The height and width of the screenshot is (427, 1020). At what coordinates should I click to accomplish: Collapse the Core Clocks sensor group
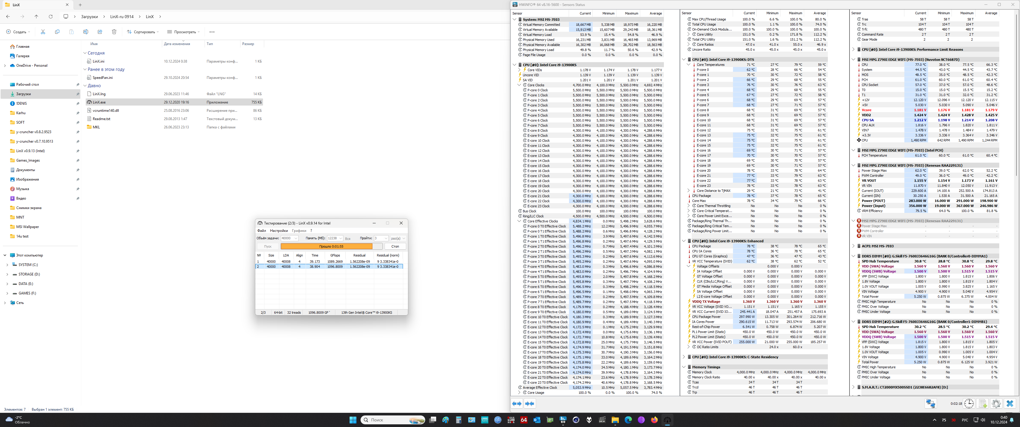point(519,85)
